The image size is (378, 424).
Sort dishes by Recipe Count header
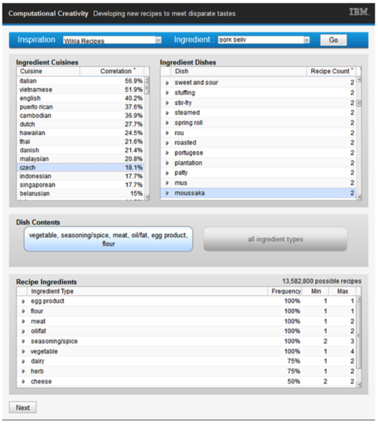(x=332, y=71)
